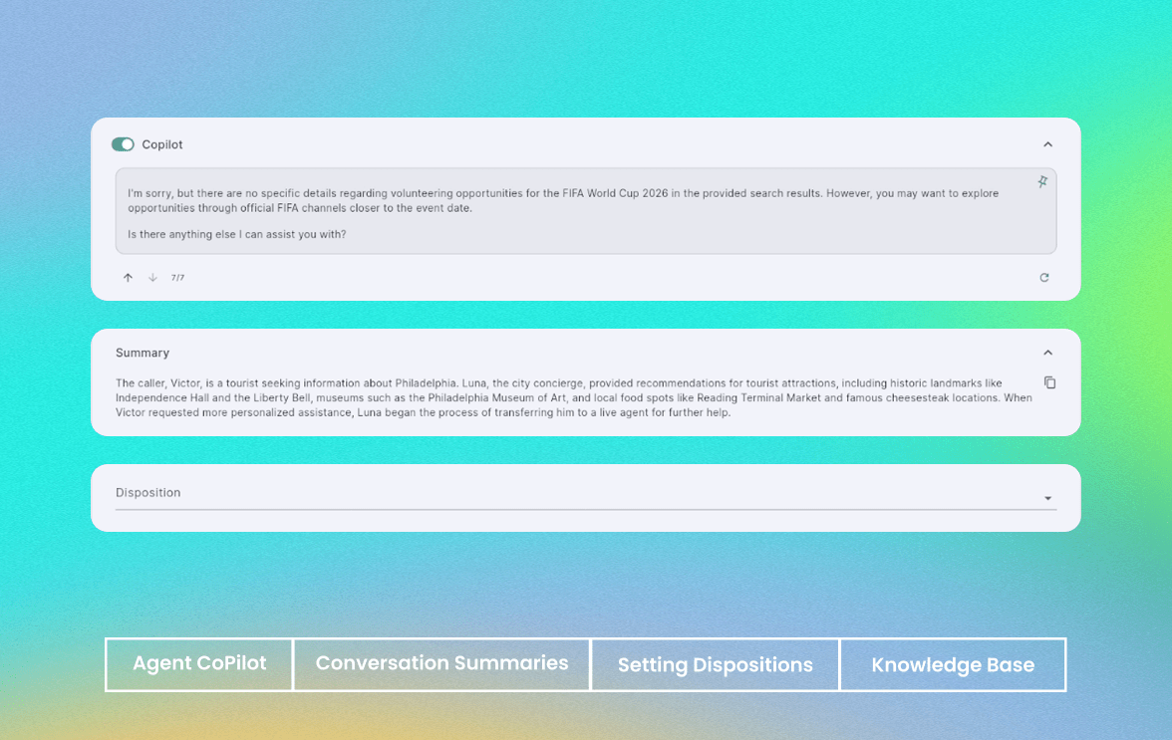Go to next Copilot response with down arrow
1172x740 pixels.
point(152,278)
